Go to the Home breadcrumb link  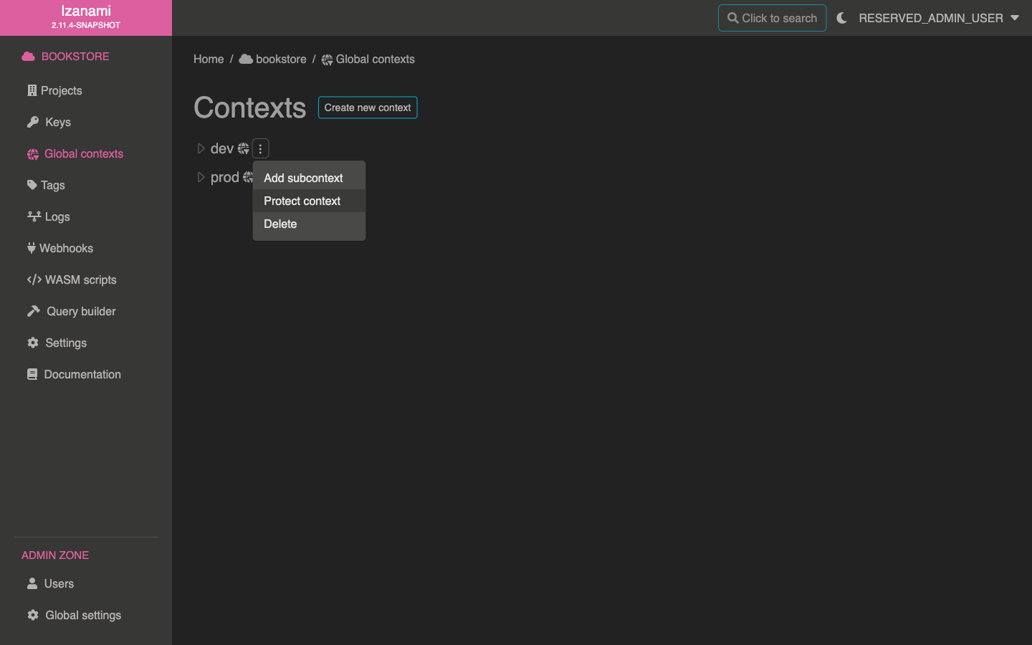click(x=209, y=59)
